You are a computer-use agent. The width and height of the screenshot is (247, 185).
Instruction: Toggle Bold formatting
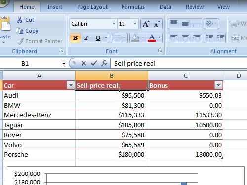pyautogui.click(x=75, y=38)
